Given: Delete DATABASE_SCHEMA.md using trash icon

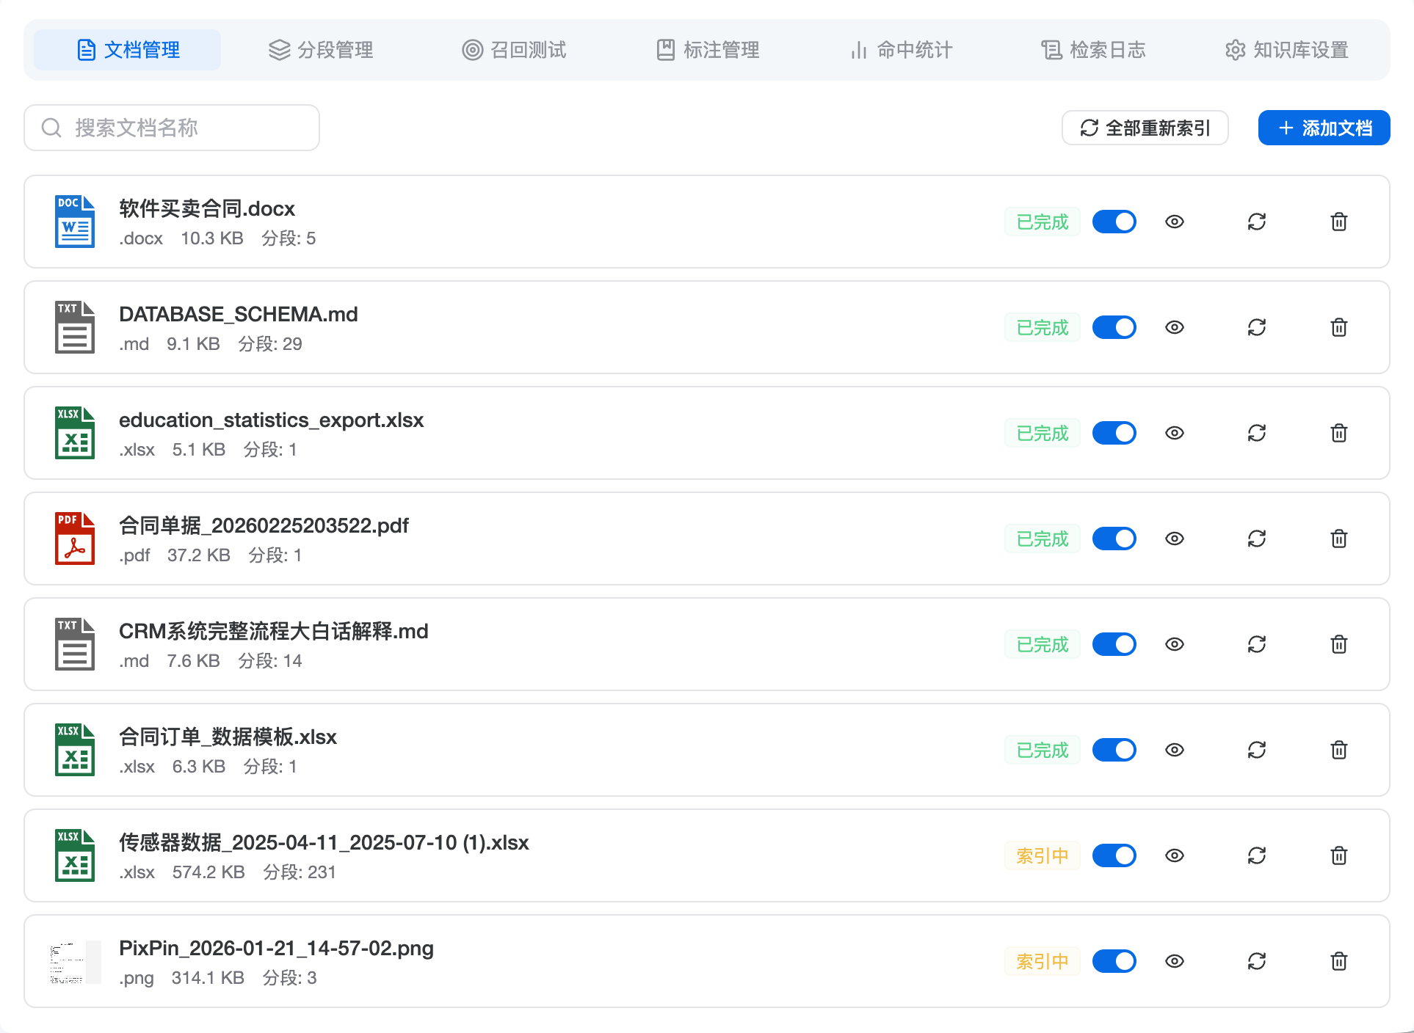Looking at the screenshot, I should point(1338,327).
